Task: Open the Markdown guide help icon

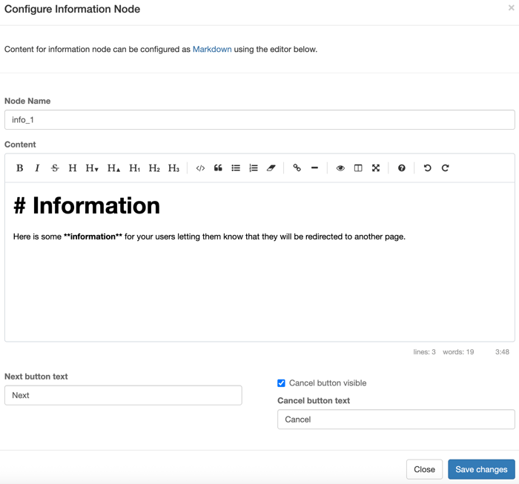Action: pyautogui.click(x=402, y=168)
